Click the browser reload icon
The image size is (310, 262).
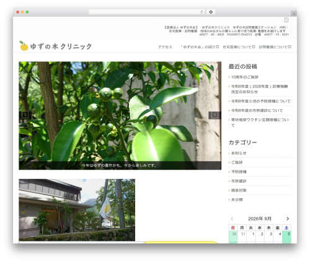(201, 12)
